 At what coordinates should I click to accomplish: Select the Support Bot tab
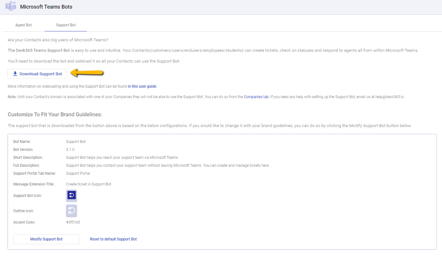[66, 25]
